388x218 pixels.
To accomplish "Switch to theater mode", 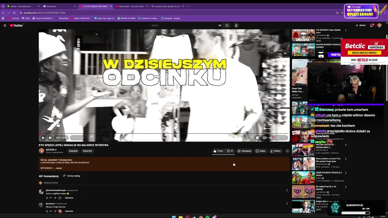I will [278, 138].
